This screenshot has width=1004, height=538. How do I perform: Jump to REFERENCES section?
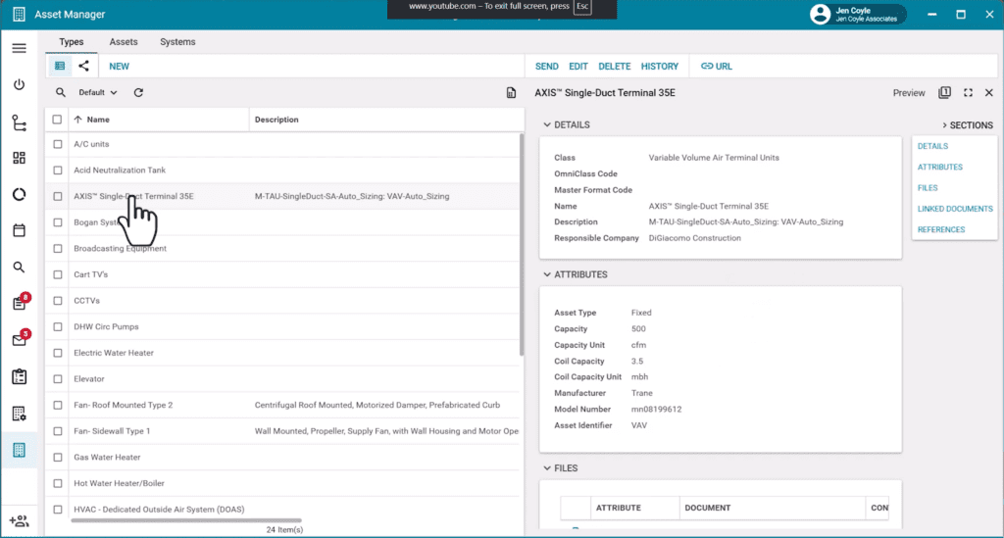point(940,229)
